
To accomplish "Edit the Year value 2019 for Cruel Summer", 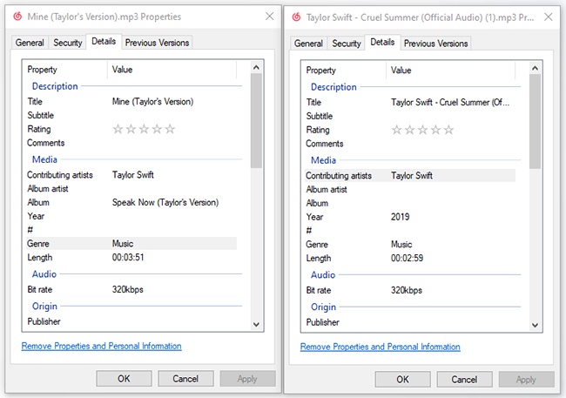I will (x=401, y=217).
